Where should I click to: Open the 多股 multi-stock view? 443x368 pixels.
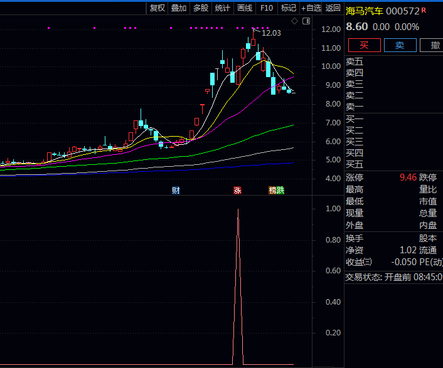pyautogui.click(x=201, y=8)
